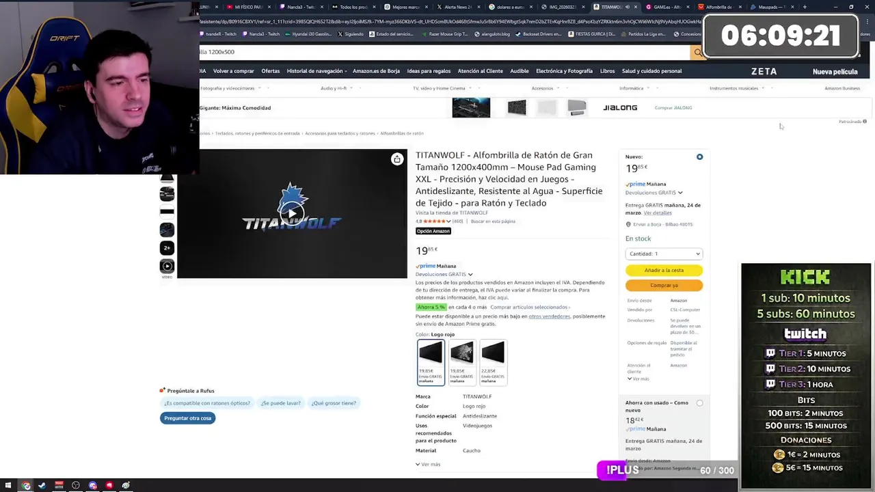Open the Cantidad quantity dropdown
Image resolution: width=875 pixels, height=492 pixels.
(x=664, y=254)
